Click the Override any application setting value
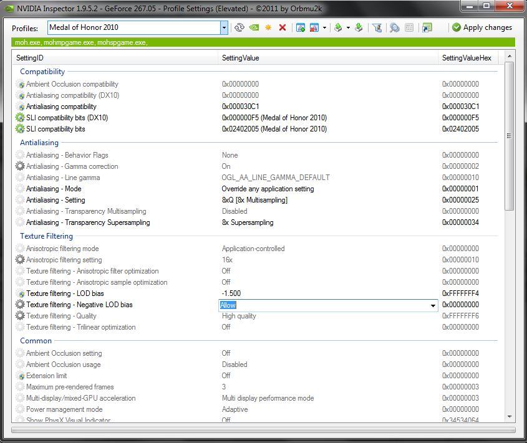Image resolution: width=527 pixels, height=443 pixels. click(268, 189)
